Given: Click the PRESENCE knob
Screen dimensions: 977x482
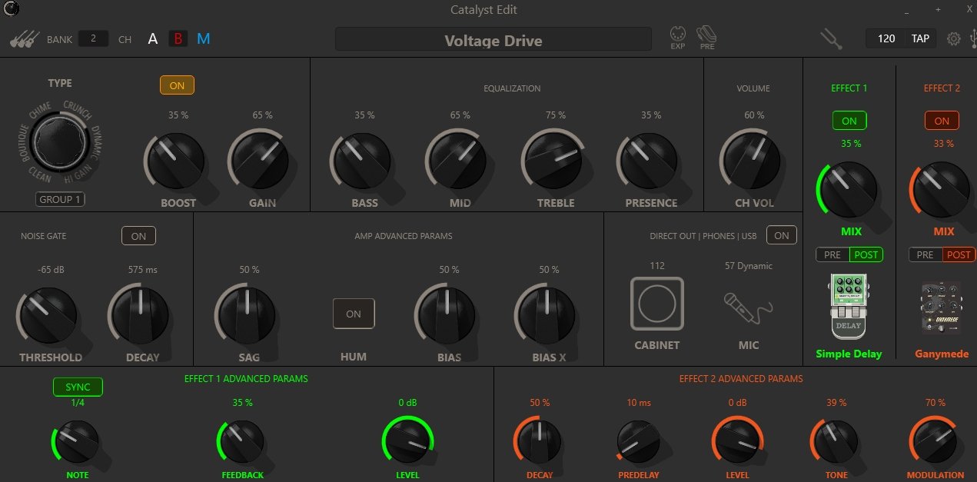Looking at the screenshot, I should (650, 160).
